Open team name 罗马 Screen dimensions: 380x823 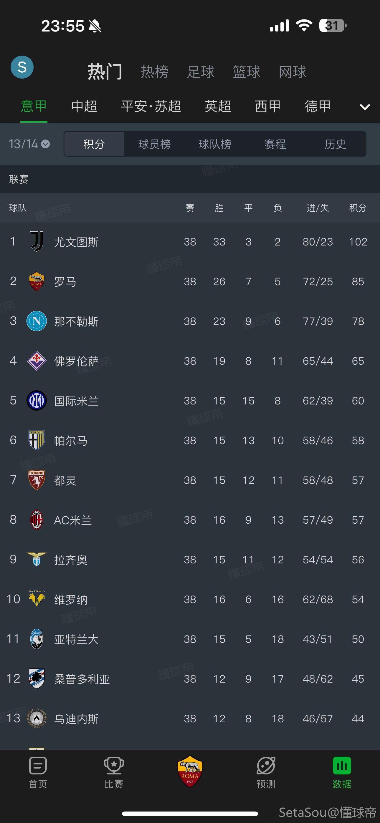65,281
